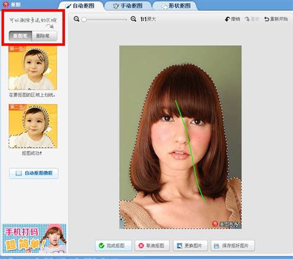Select the 抠图笔 pen toggle
This screenshot has width=293, height=259.
click(x=20, y=36)
